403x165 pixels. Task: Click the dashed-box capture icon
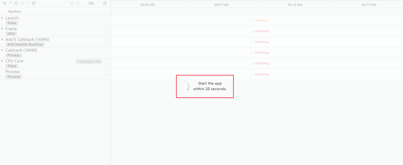coord(22,3)
